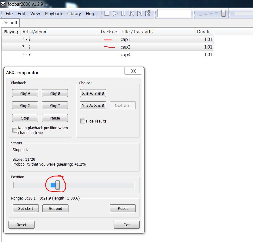Viewport: 253px width, 242px height.
Task: Close the ABX comparator dialog
Action: 133,71
